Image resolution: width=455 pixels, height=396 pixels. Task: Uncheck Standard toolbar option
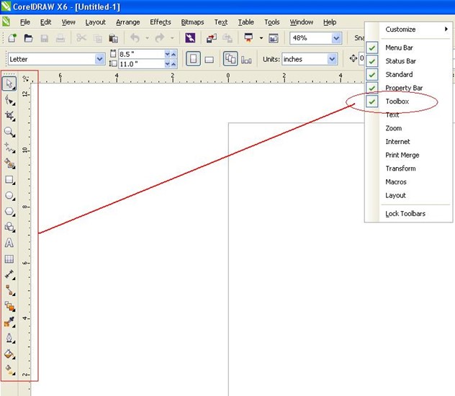[x=372, y=75]
